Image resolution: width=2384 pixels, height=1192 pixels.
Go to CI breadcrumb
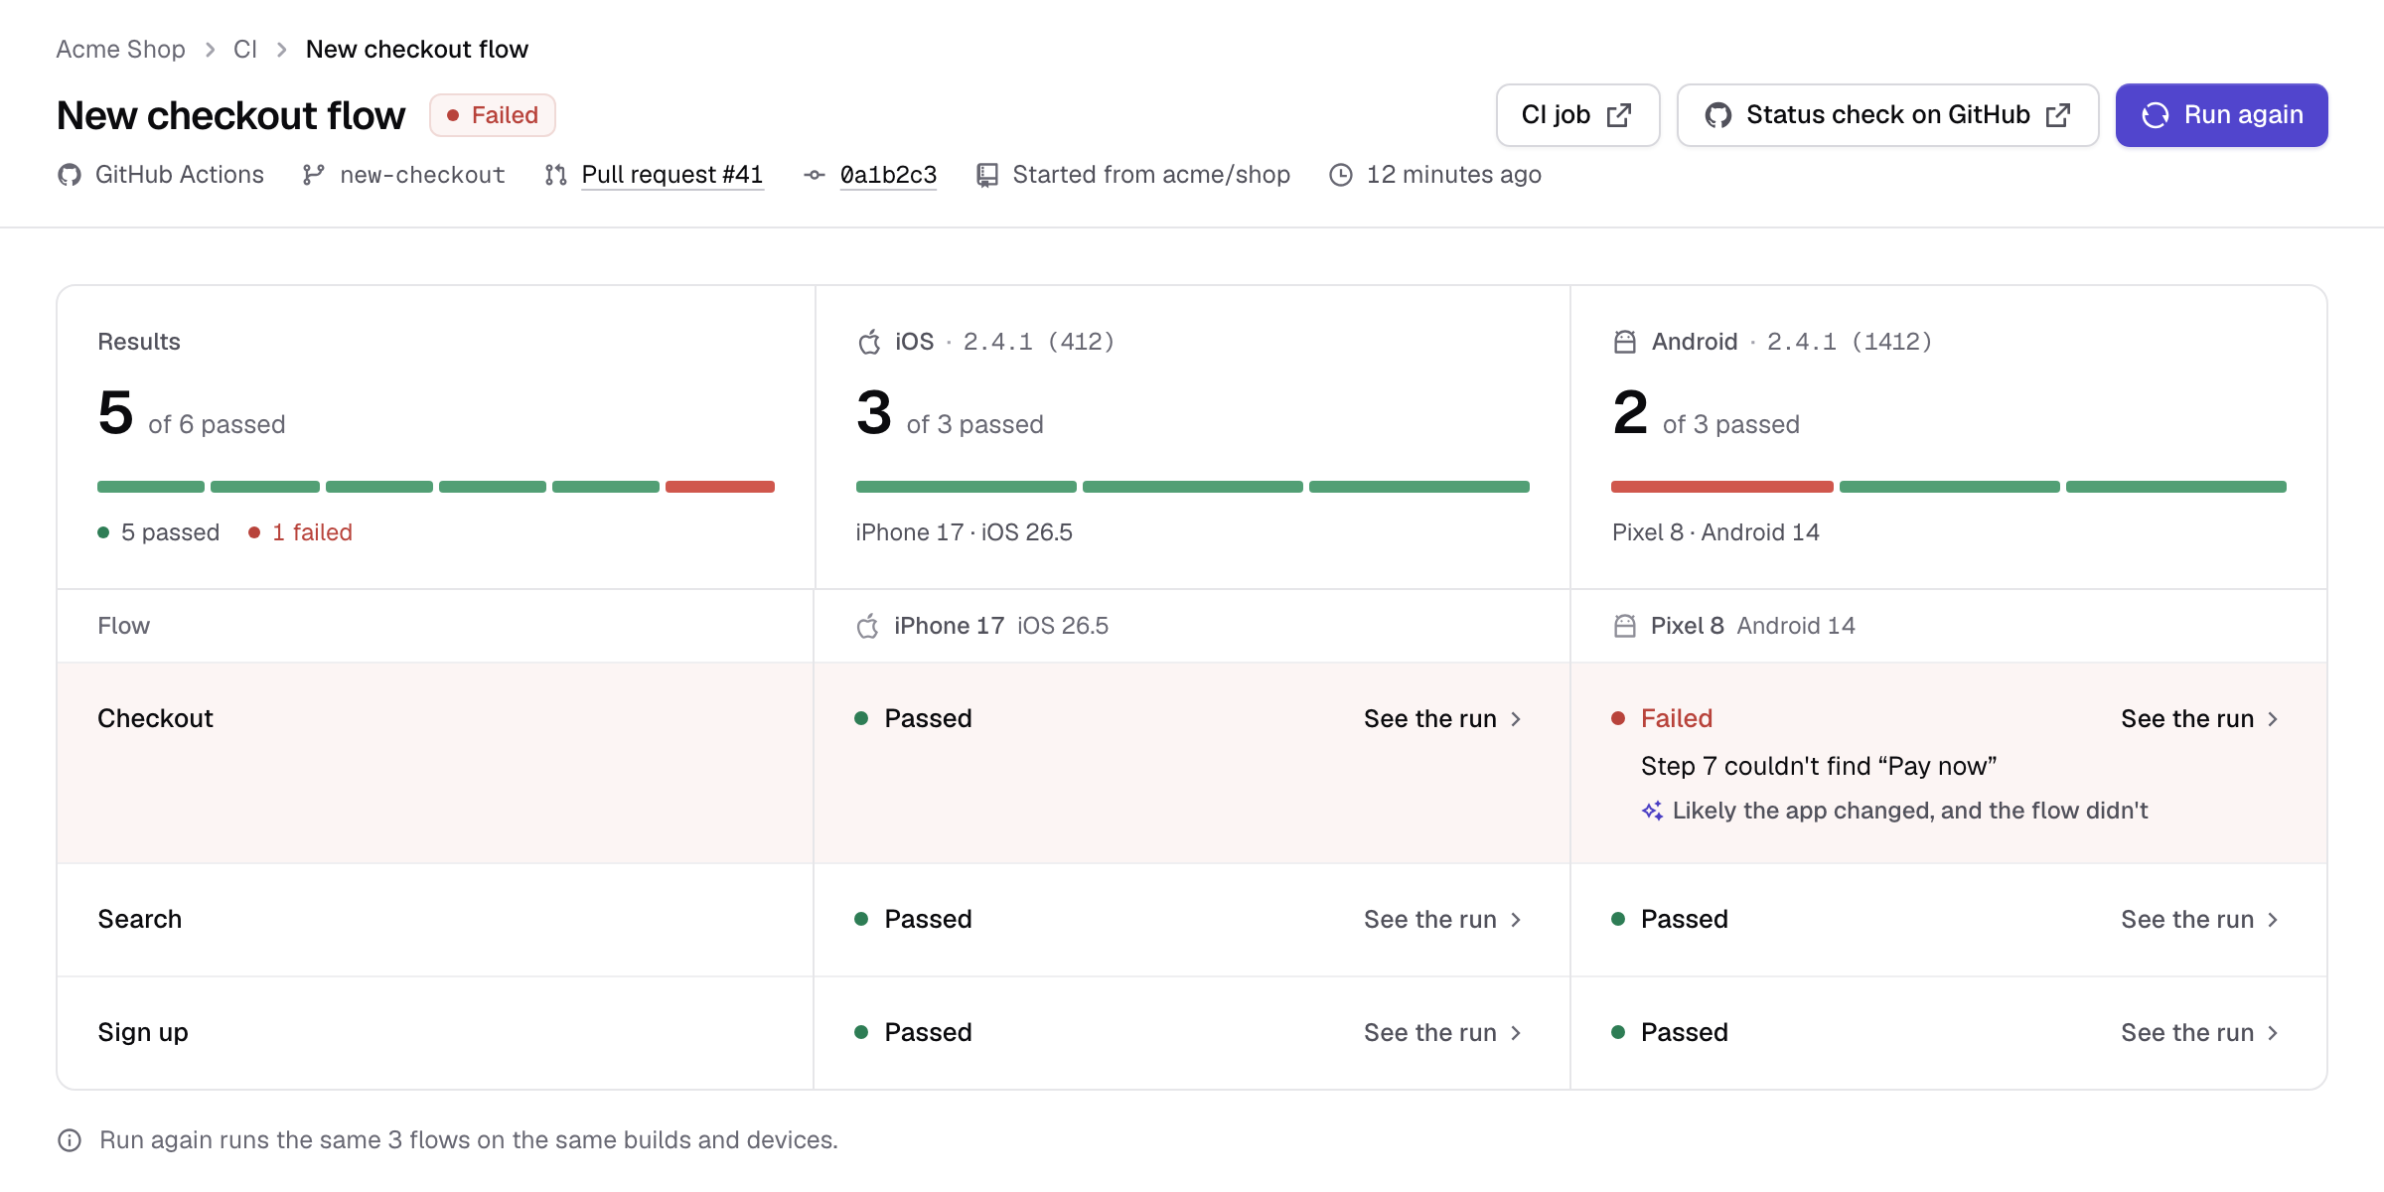245,49
